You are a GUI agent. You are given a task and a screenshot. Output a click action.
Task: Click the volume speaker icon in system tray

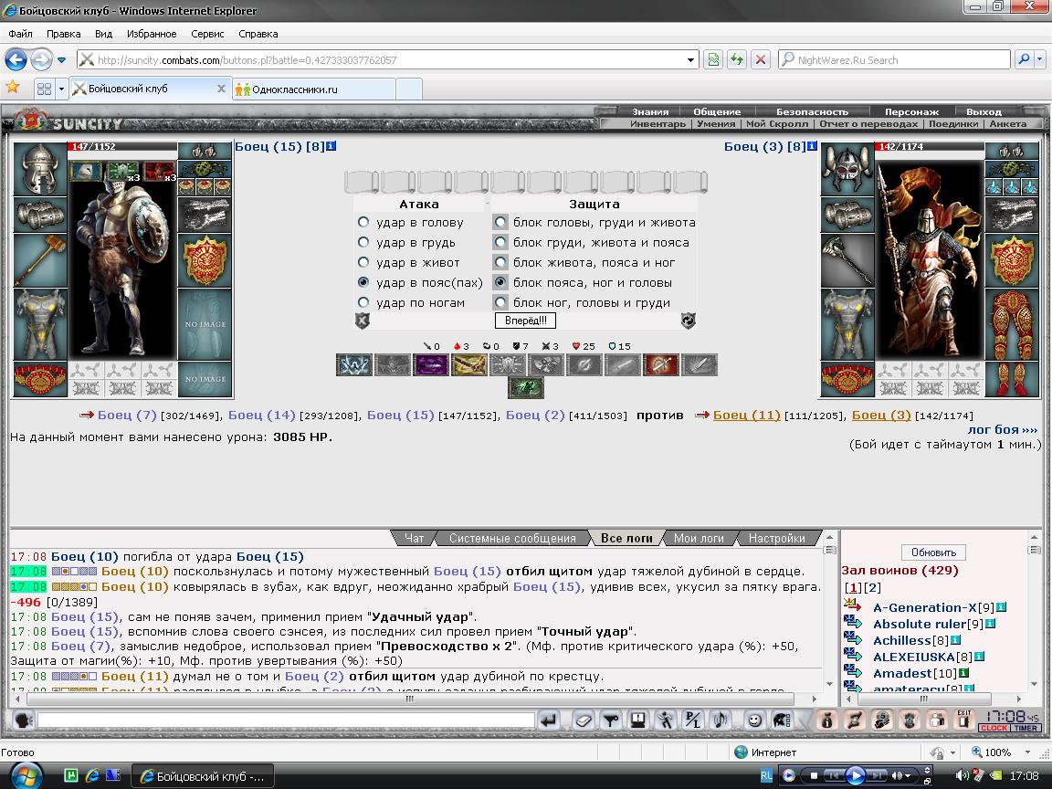coord(962,775)
